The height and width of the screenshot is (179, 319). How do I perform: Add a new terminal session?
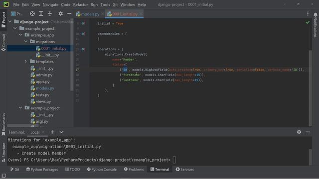click(x=53, y=132)
